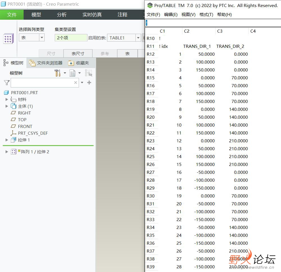Open the tree columns display list icon
Viewport: 281px width, 272px height.
coord(72,73)
